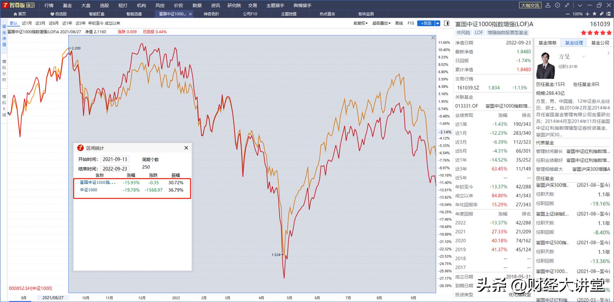Viewport: 614px width, 302px height.
Task: Open the 大盘 menu
Action: 86,5
